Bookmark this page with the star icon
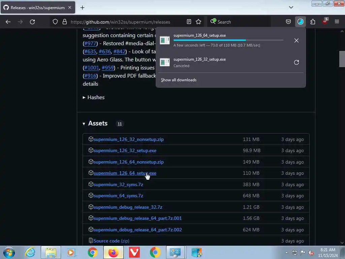Image resolution: width=345 pixels, height=259 pixels. [198, 22]
